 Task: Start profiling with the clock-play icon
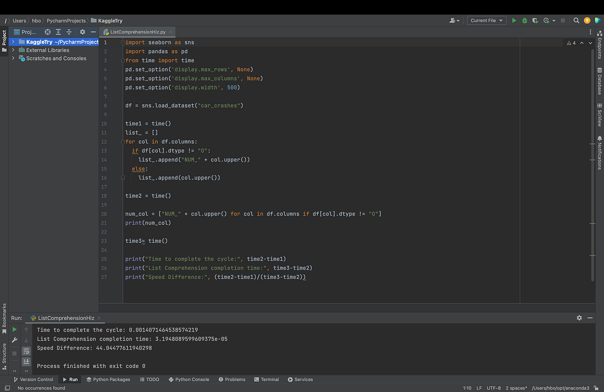(x=546, y=21)
